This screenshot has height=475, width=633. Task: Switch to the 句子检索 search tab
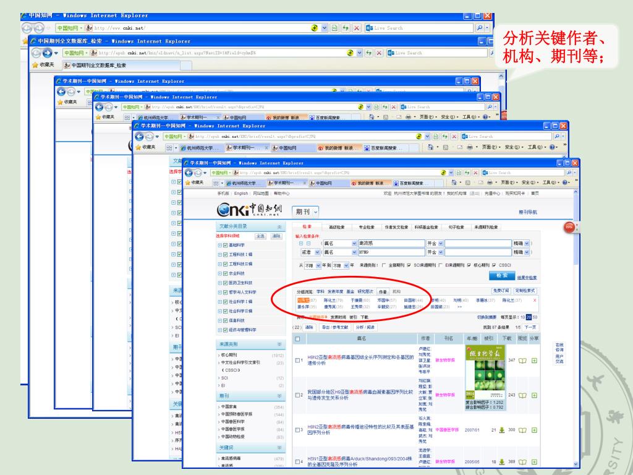(456, 227)
